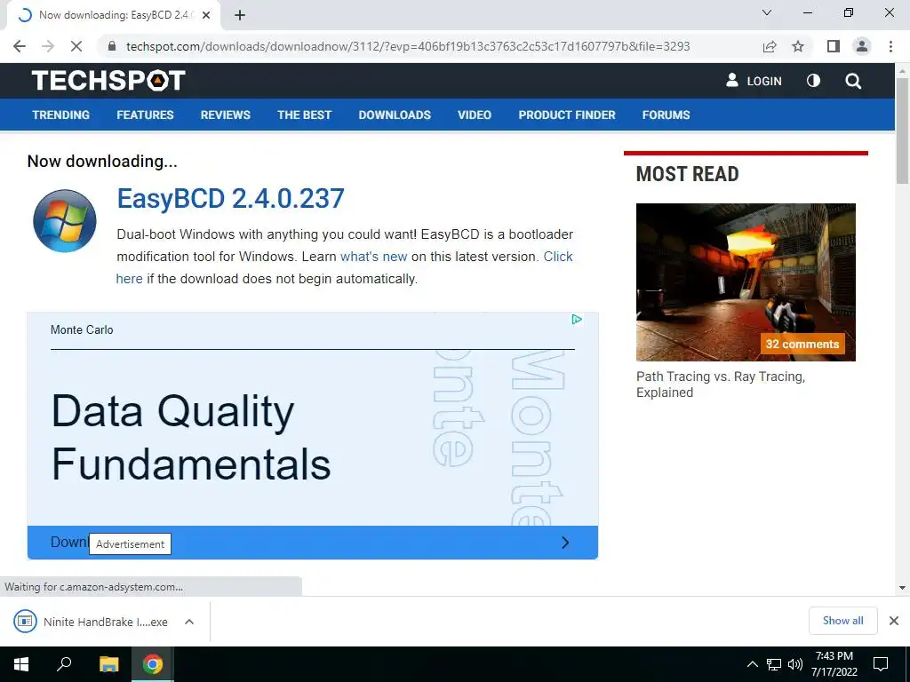Open Chrome three-dot menu
The height and width of the screenshot is (682, 910).
(890, 46)
